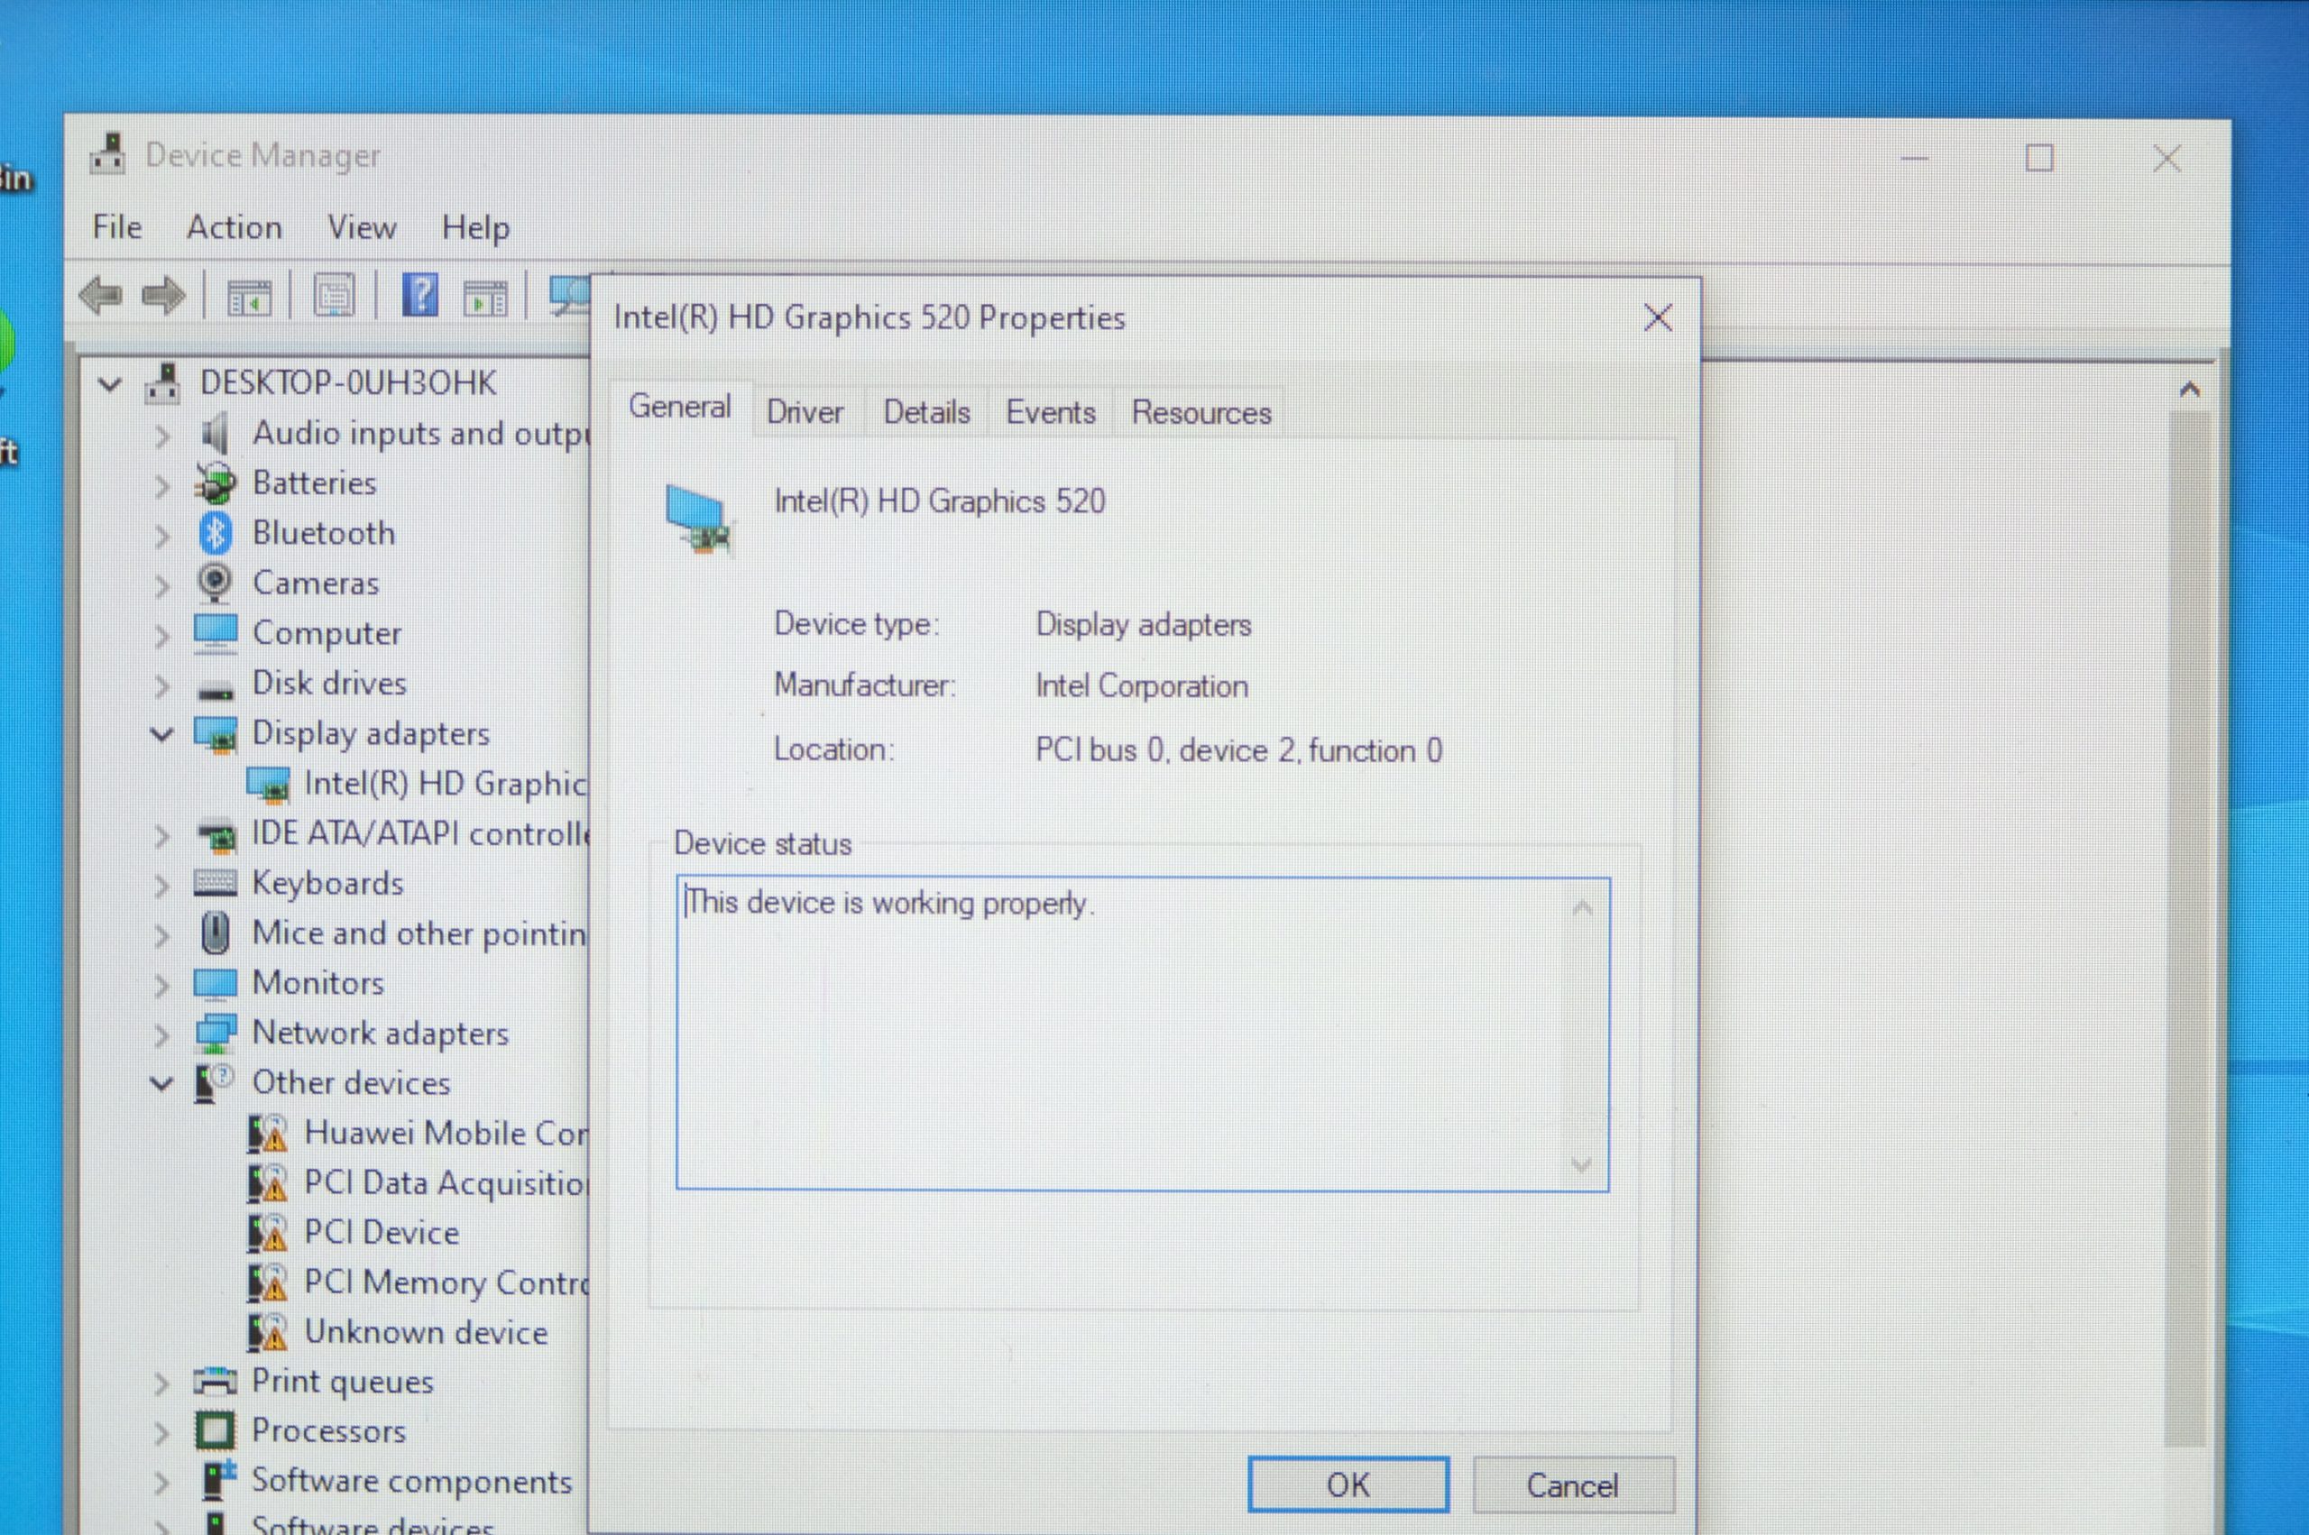The image size is (2309, 1535).
Task: Expand the Print queues node
Action: tap(162, 1383)
